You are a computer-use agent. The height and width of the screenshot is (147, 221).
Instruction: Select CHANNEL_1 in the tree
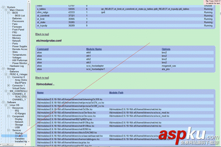click(x=19, y=100)
